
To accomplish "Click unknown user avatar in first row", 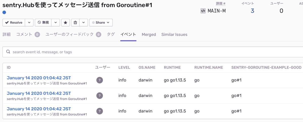I will click(99, 80).
